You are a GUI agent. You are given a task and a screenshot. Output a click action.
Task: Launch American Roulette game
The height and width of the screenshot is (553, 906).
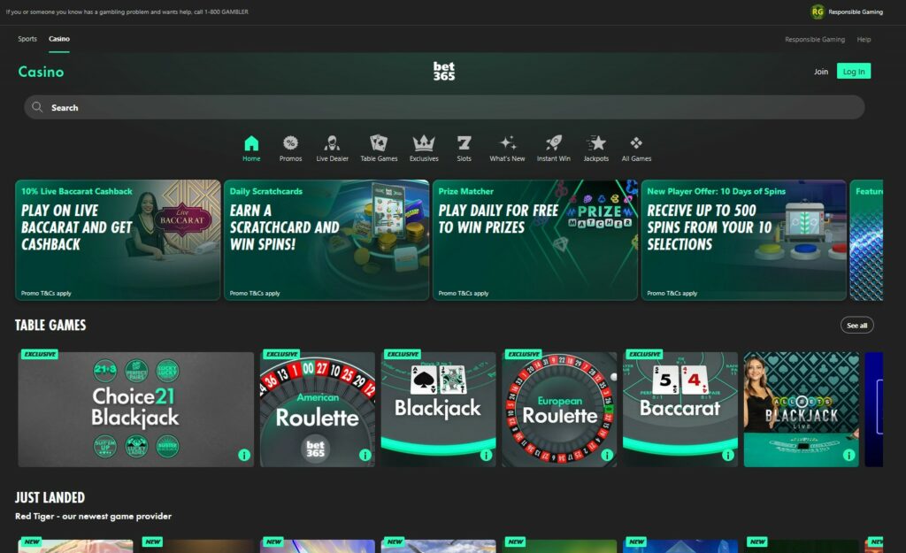tap(318, 409)
